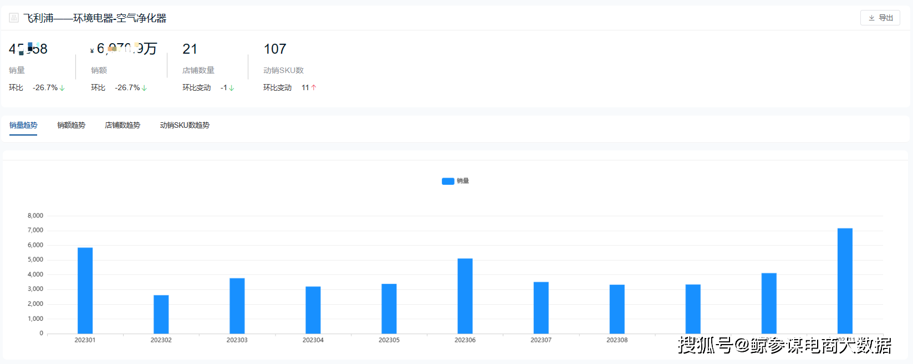Click the 销量 legend label text
The width and height of the screenshot is (913, 364).
pyautogui.click(x=463, y=181)
